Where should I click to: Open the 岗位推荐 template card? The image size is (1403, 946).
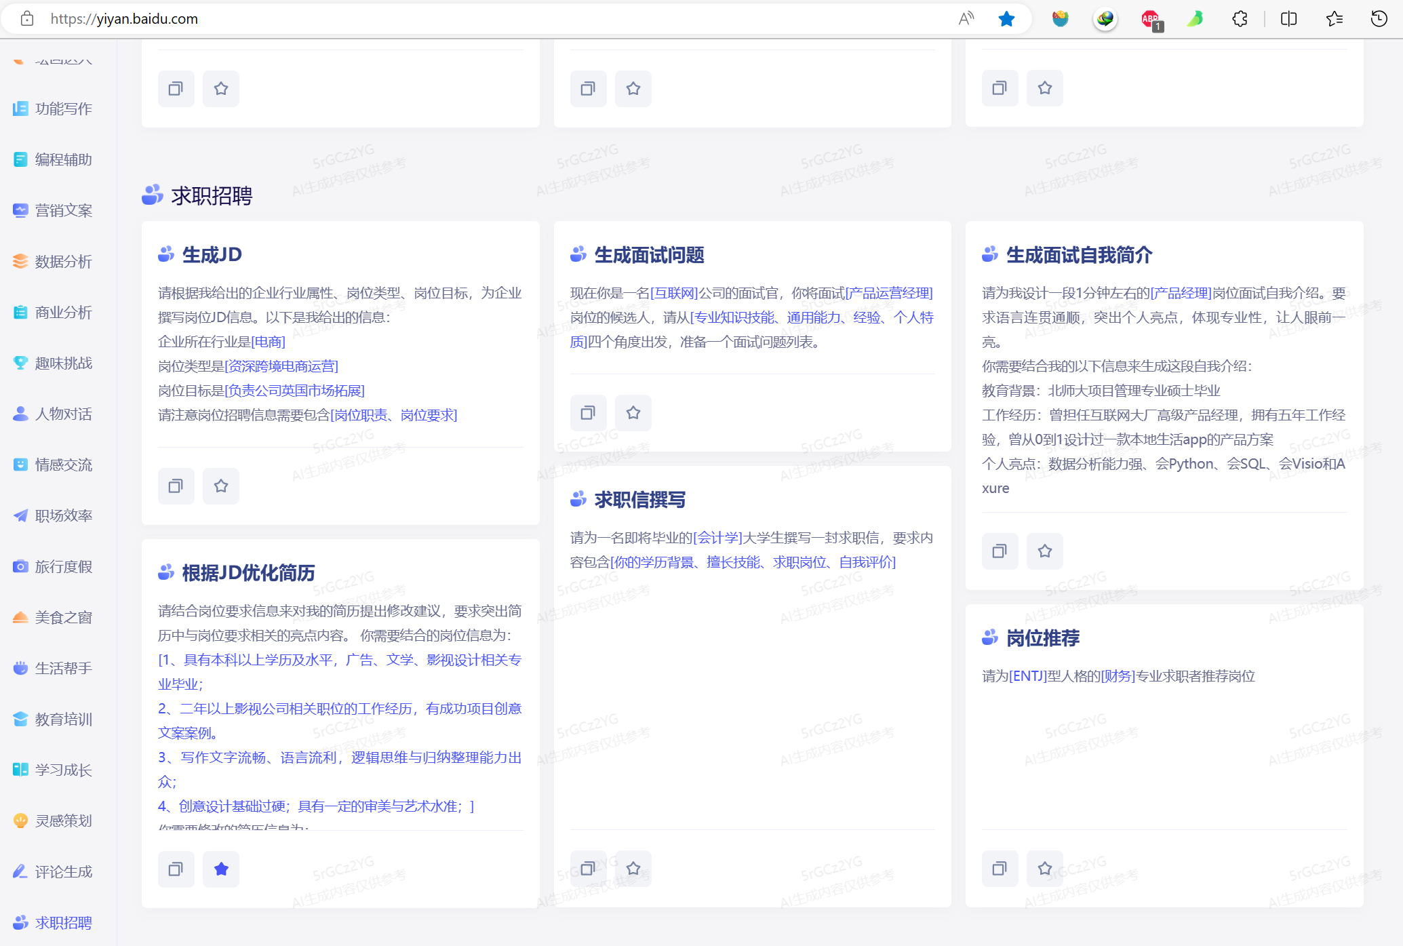tap(1042, 638)
